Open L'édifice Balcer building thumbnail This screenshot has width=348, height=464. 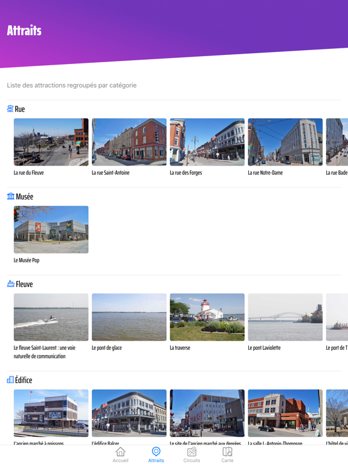coord(129,413)
